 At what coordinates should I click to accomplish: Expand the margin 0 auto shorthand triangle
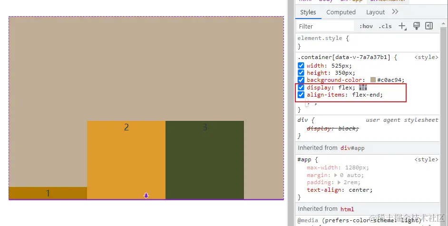point(336,175)
